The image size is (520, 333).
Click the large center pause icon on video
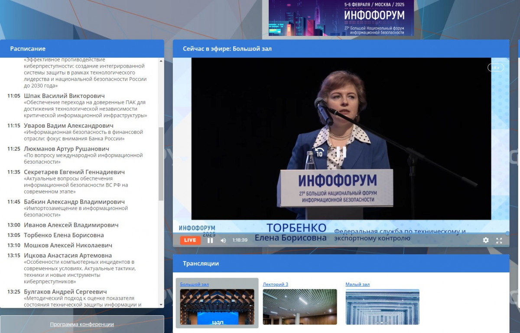(341, 152)
